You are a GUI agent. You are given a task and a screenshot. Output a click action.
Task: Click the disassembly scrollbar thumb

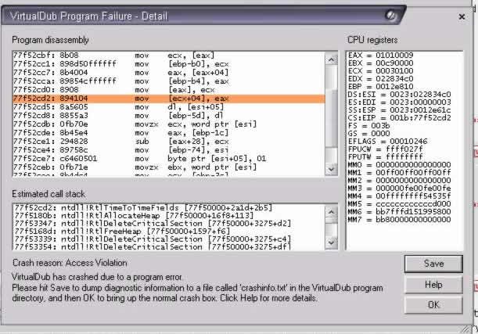(x=332, y=117)
